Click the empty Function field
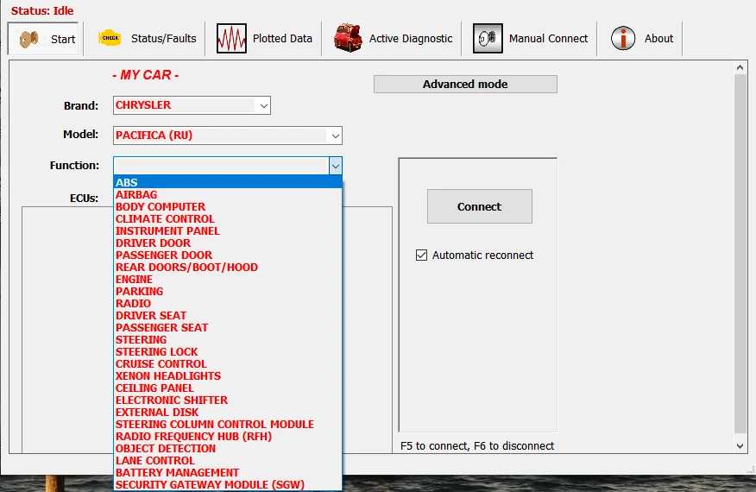The width and height of the screenshot is (756, 492). 221,166
